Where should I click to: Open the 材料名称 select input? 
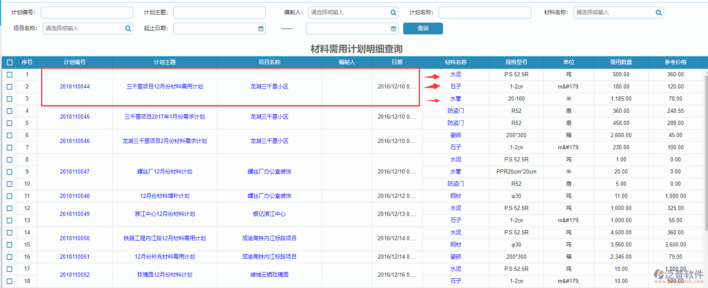(x=613, y=13)
